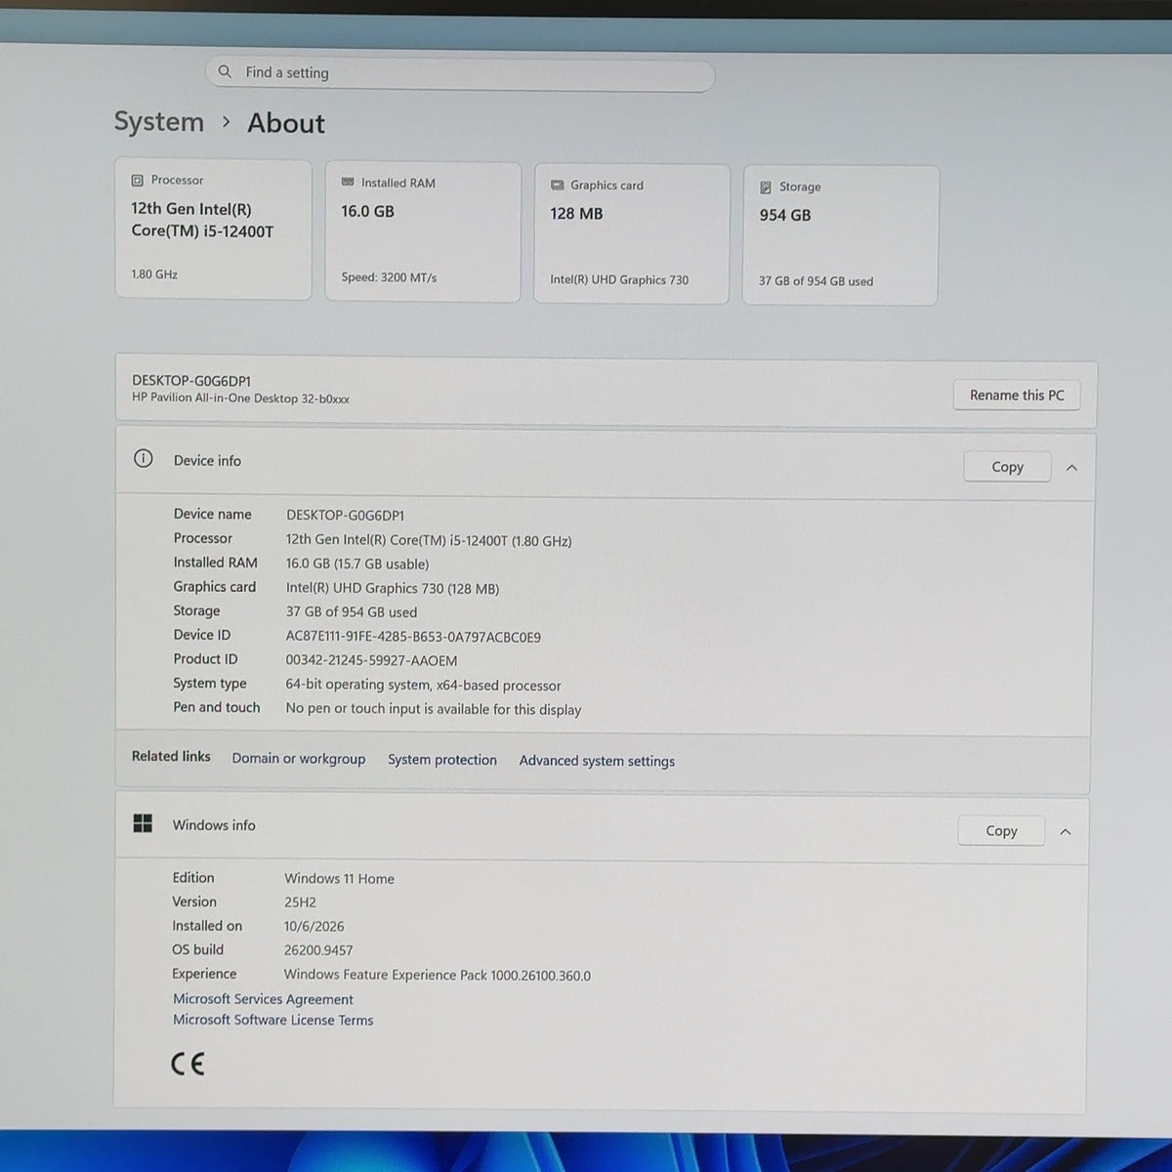Click the Device ID value AC87E111-91FE-4285-B653-0A797ACBC0E9
This screenshot has width=1172, height=1172.
point(413,637)
